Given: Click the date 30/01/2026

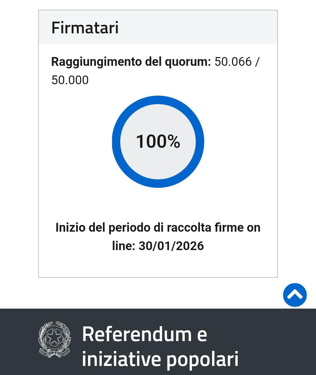Looking at the screenshot, I should 171,246.
